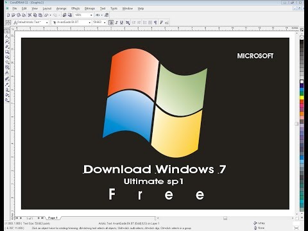Click the horizontal scrollbar thumb
Image resolution: width=308 pixels, height=231 pixels.
(225, 218)
